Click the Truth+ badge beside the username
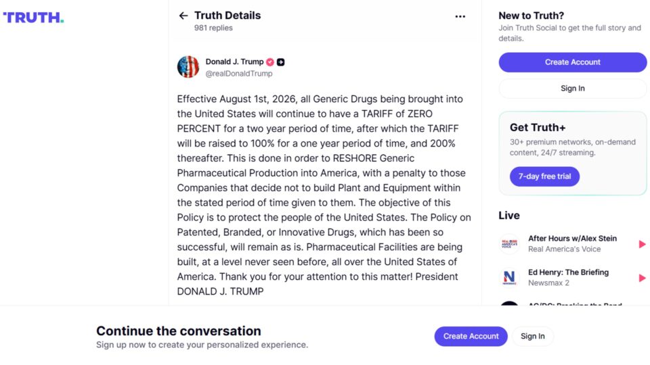650x365 pixels. point(280,62)
